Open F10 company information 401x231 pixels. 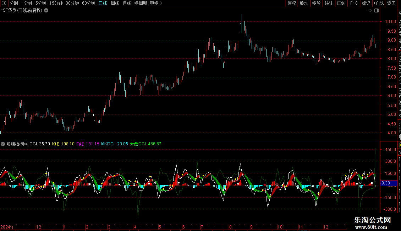tap(354, 3)
